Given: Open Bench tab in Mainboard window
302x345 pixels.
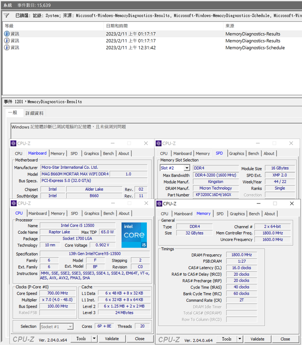Looking at the screenshot, I should point(109,153).
